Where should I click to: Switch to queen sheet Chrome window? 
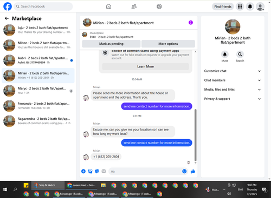(x=81, y=185)
